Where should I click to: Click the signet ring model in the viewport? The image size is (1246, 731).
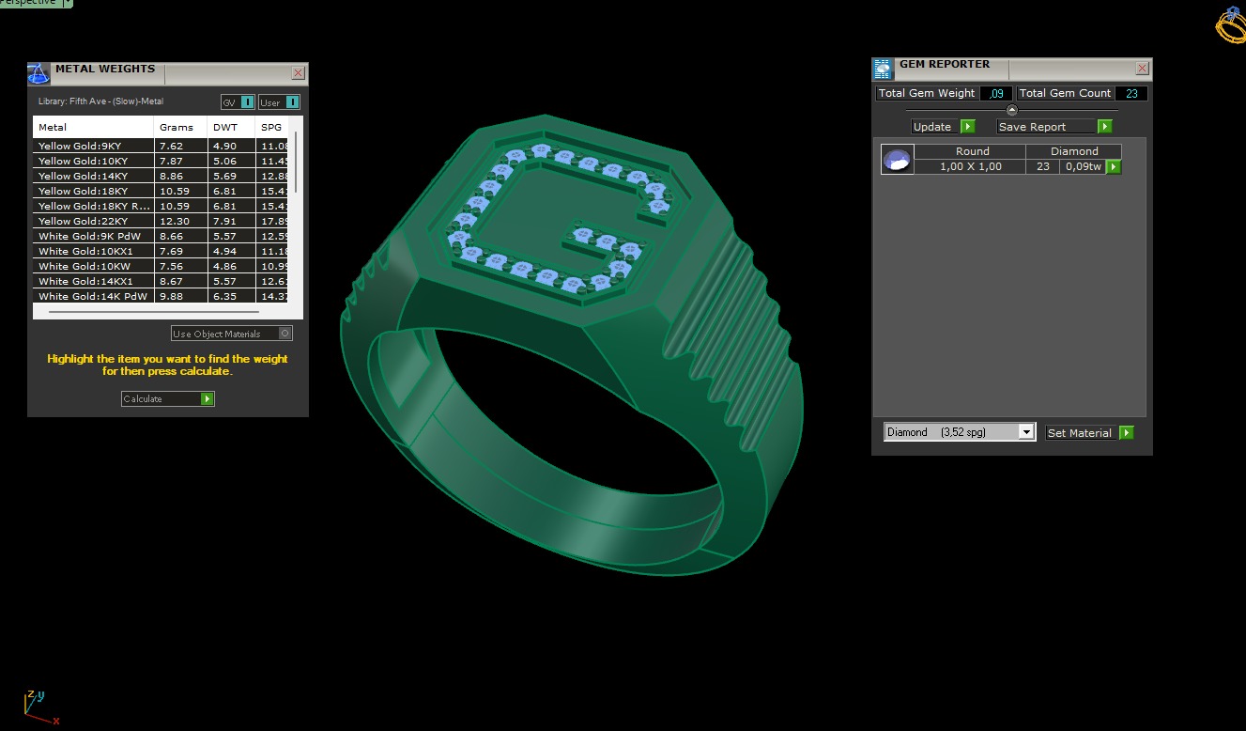tap(571, 343)
